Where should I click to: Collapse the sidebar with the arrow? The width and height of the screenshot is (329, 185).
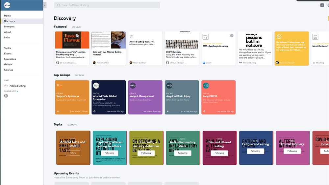[x=45, y=5]
